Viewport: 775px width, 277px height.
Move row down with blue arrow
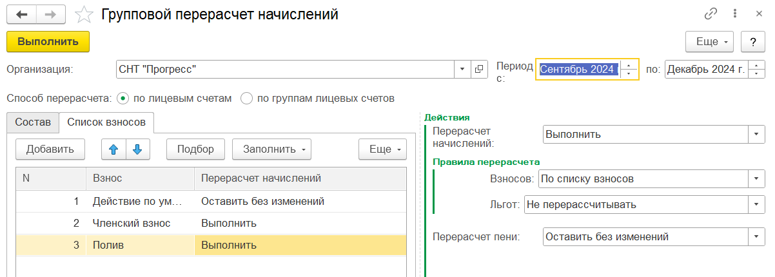click(137, 149)
